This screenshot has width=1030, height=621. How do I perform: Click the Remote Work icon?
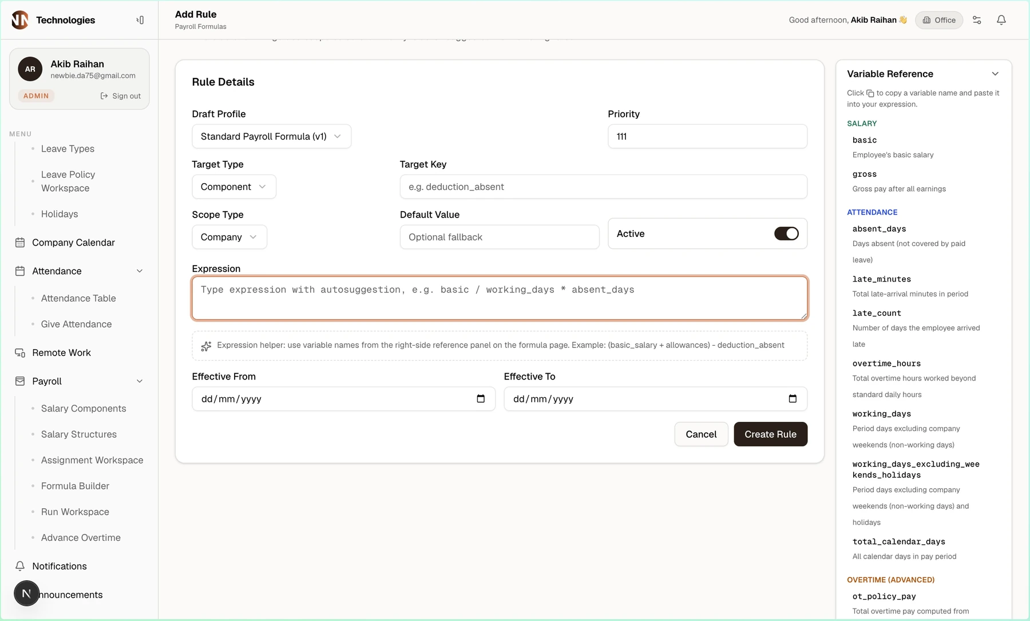[20, 353]
